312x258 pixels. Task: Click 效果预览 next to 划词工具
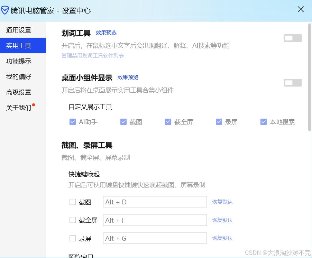(x=106, y=33)
